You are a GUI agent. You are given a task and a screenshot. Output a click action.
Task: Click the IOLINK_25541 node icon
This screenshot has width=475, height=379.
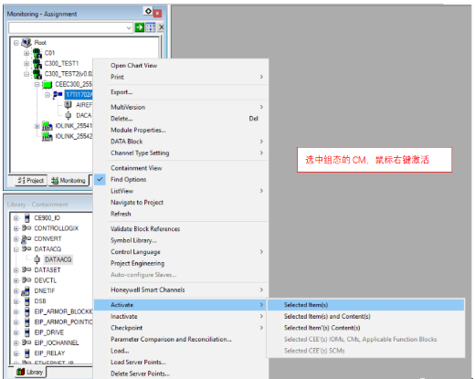point(47,126)
